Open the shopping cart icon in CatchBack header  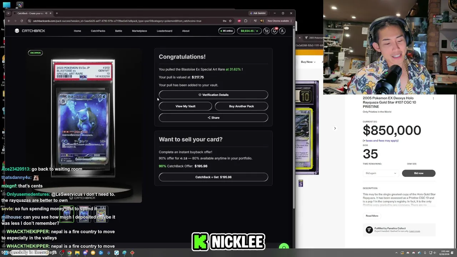click(266, 31)
